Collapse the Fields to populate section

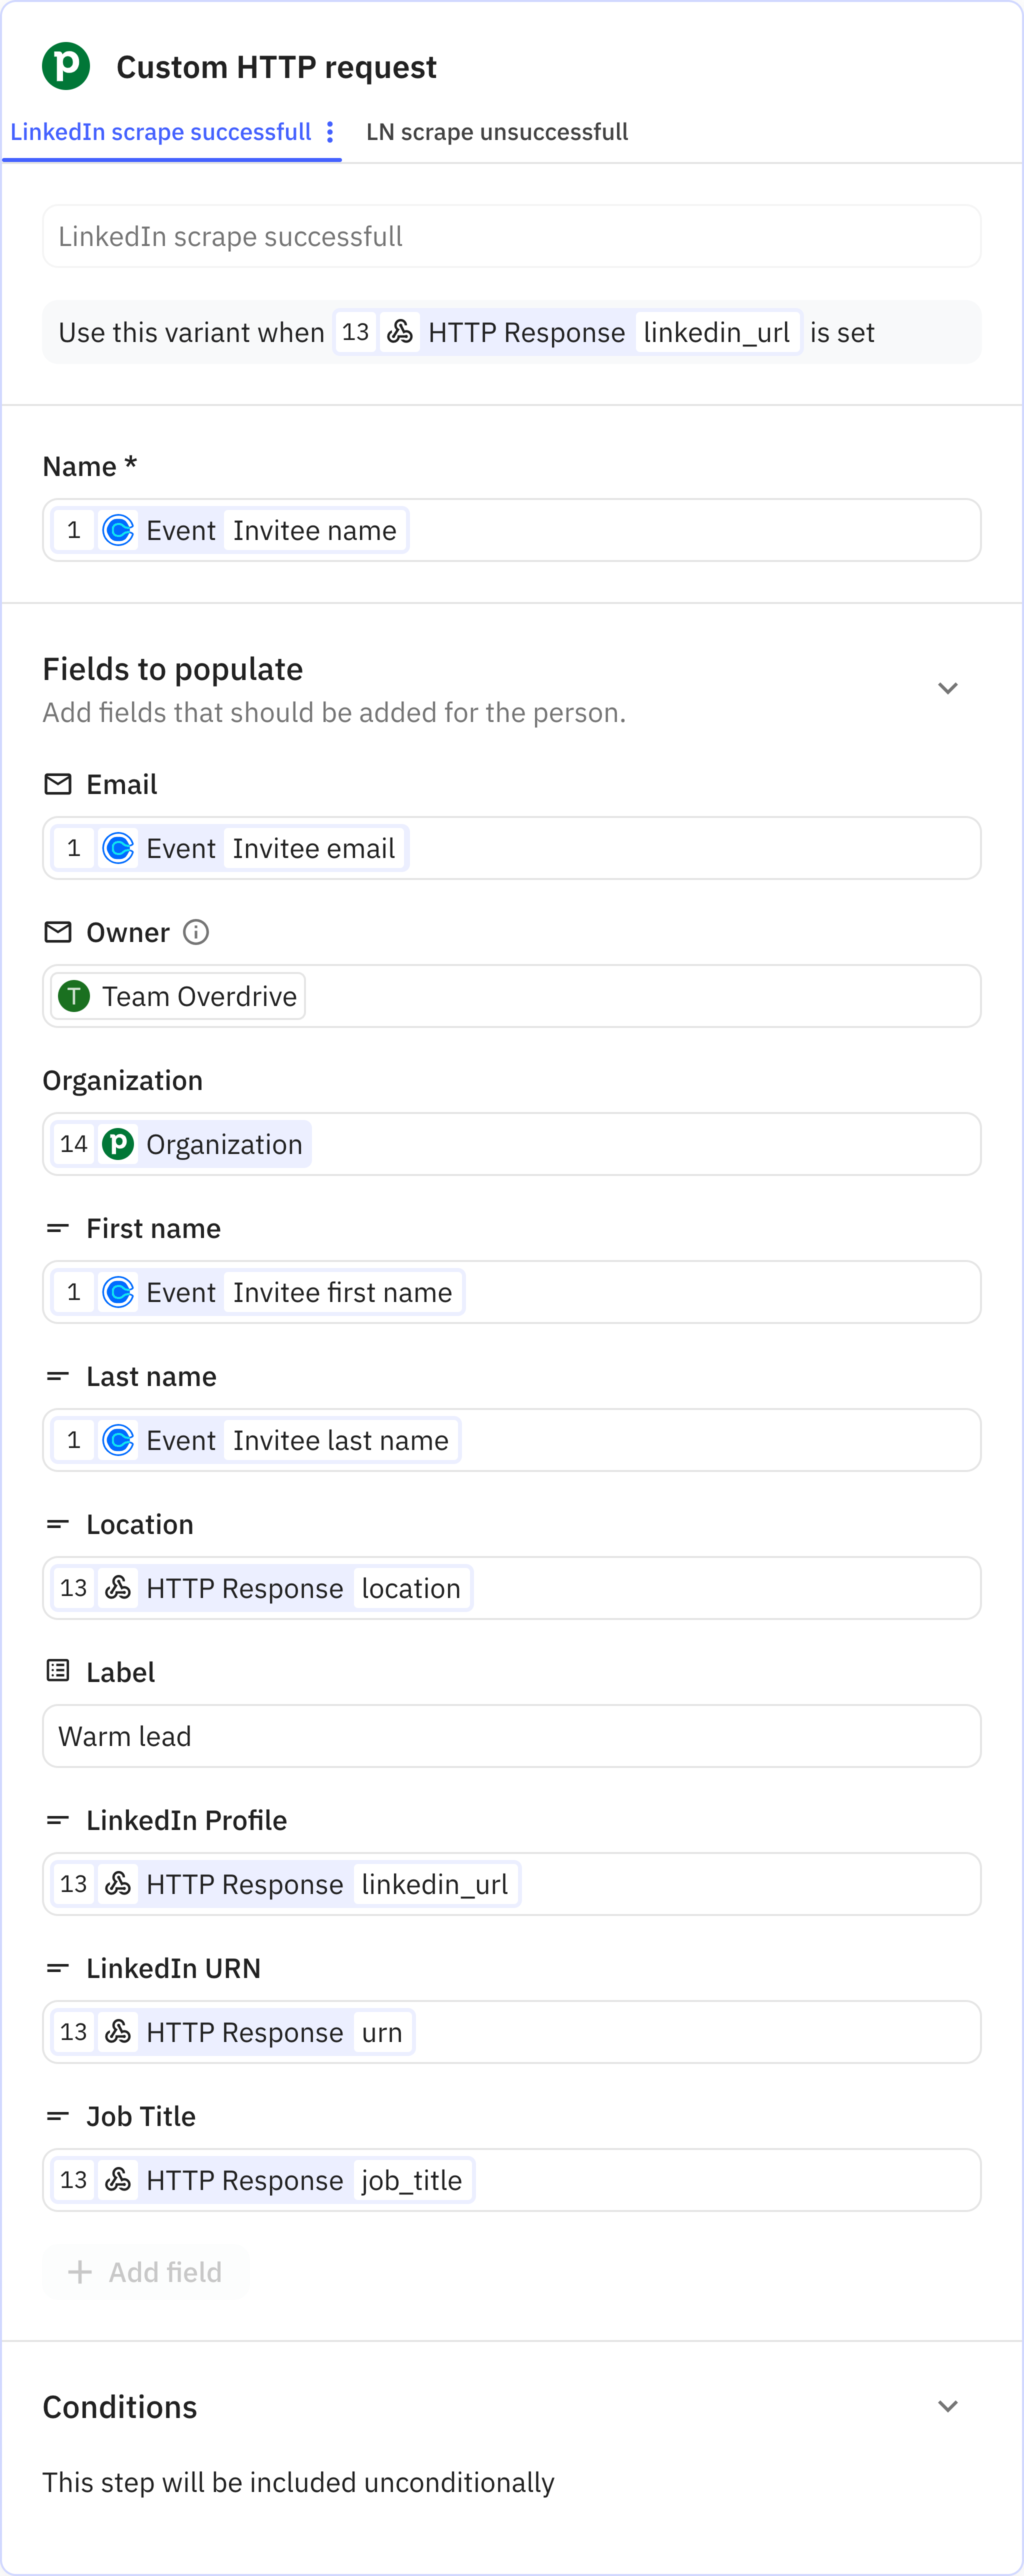click(947, 688)
